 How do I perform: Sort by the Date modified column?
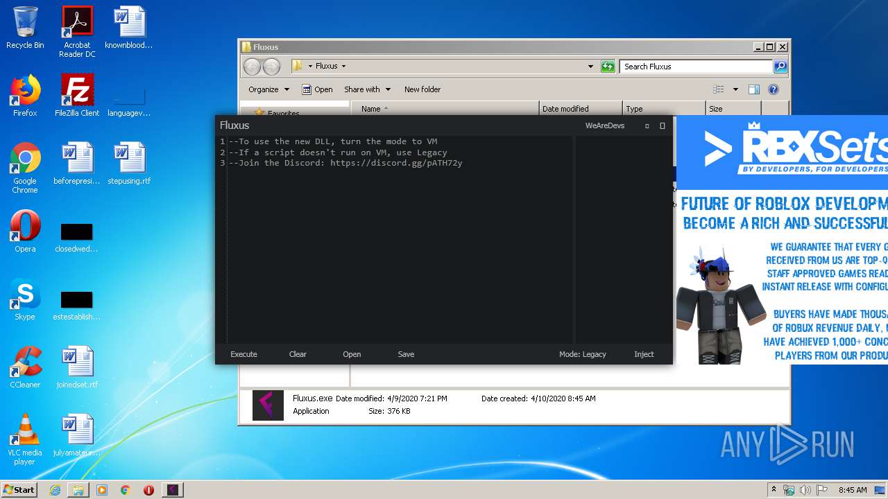click(x=581, y=109)
